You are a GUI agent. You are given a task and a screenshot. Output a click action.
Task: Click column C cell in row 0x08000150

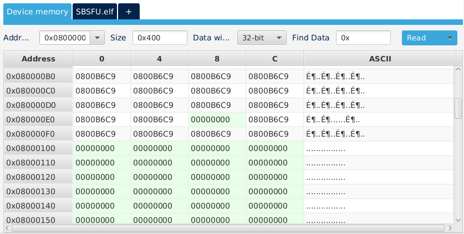[x=274, y=219]
